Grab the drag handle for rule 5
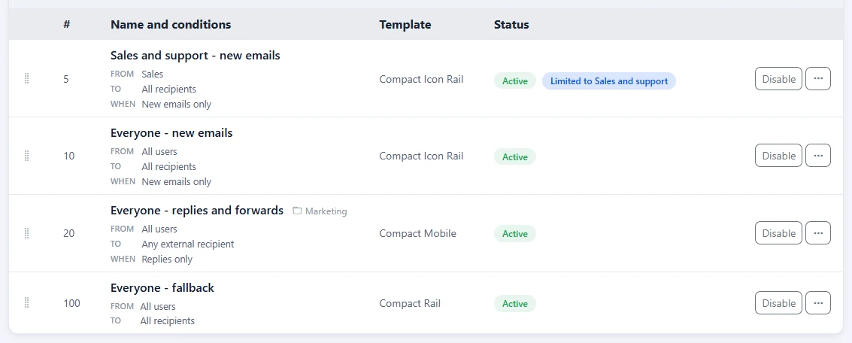The width and height of the screenshot is (852, 343). pyautogui.click(x=27, y=79)
